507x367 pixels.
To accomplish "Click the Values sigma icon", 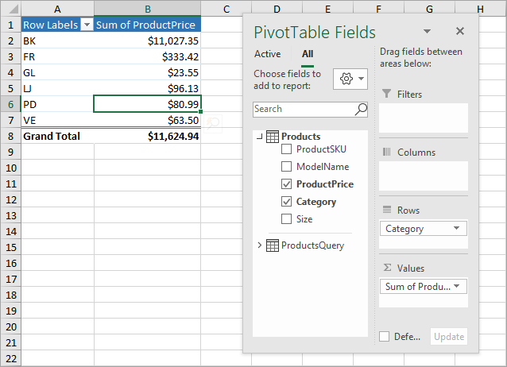I will (387, 268).
